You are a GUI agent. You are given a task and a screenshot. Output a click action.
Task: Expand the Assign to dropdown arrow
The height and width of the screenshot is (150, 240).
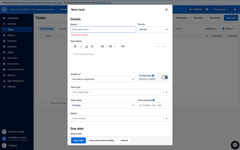133,79
